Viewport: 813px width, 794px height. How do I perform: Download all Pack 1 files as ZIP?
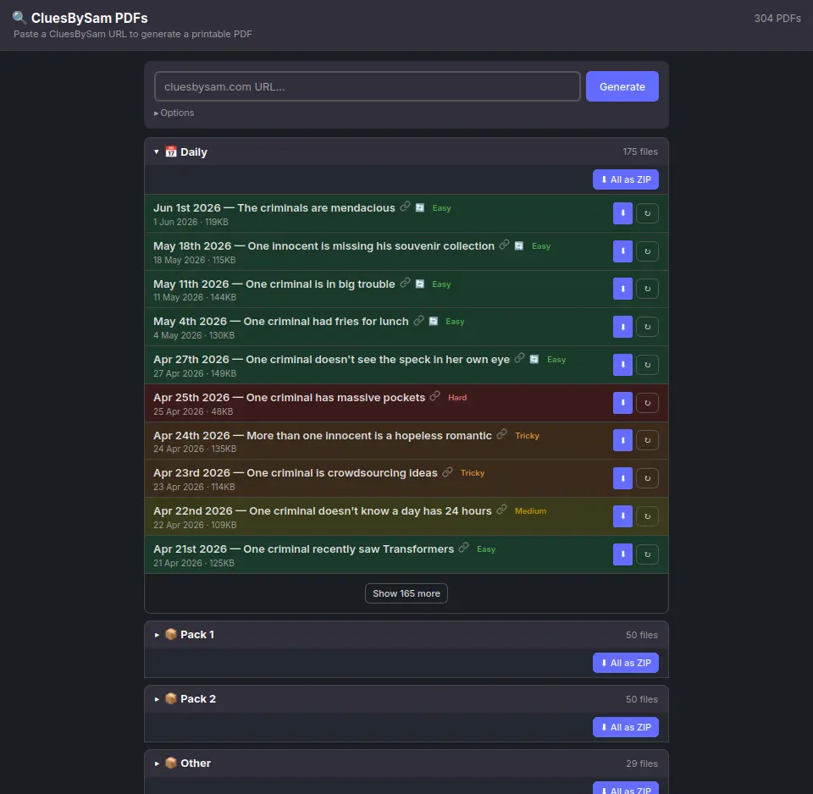tap(625, 663)
